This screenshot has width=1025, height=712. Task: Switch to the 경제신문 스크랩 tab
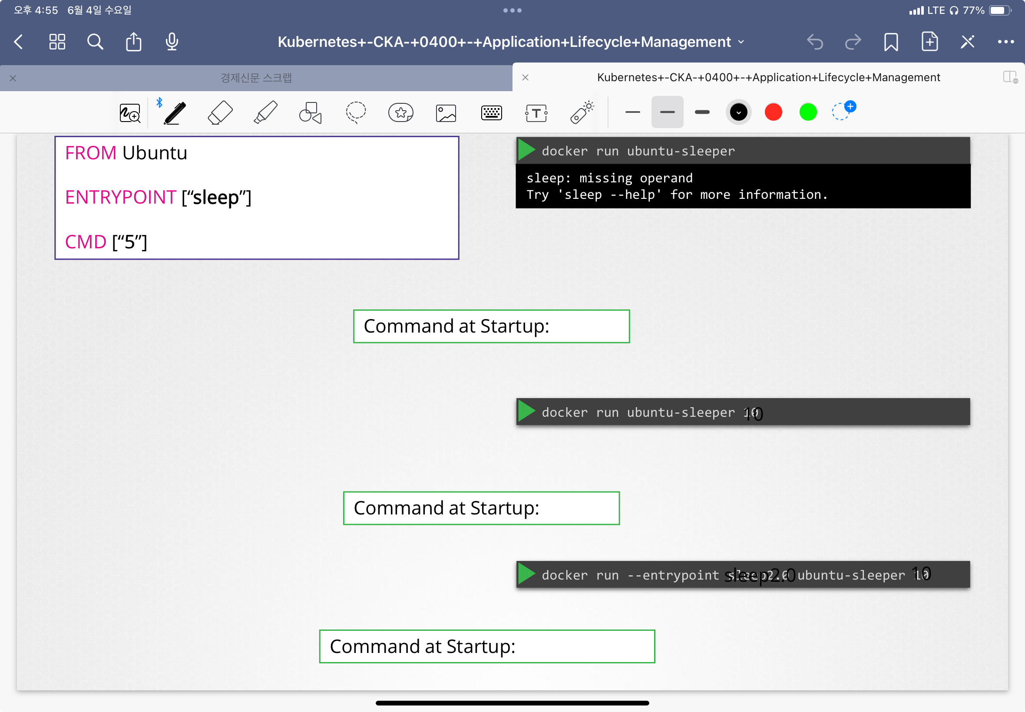coord(256,78)
